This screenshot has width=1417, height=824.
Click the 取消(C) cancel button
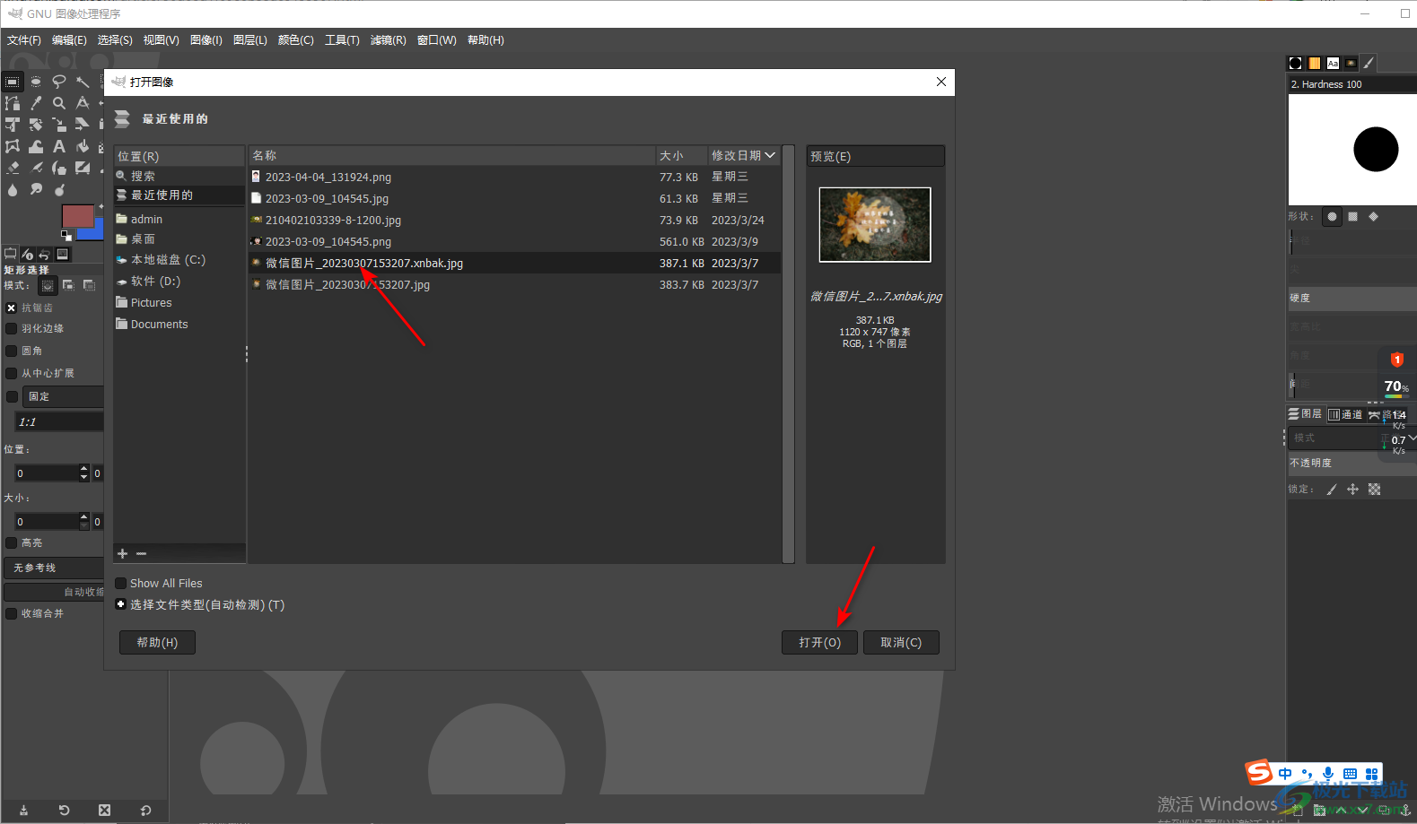click(901, 642)
